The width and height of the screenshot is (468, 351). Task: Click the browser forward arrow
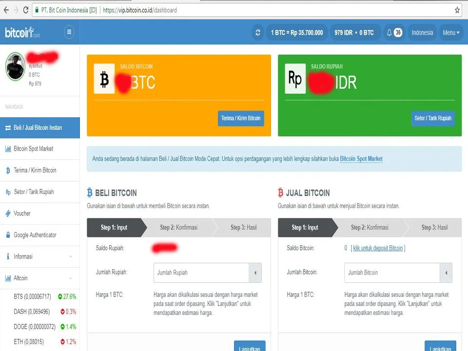pos(16,10)
